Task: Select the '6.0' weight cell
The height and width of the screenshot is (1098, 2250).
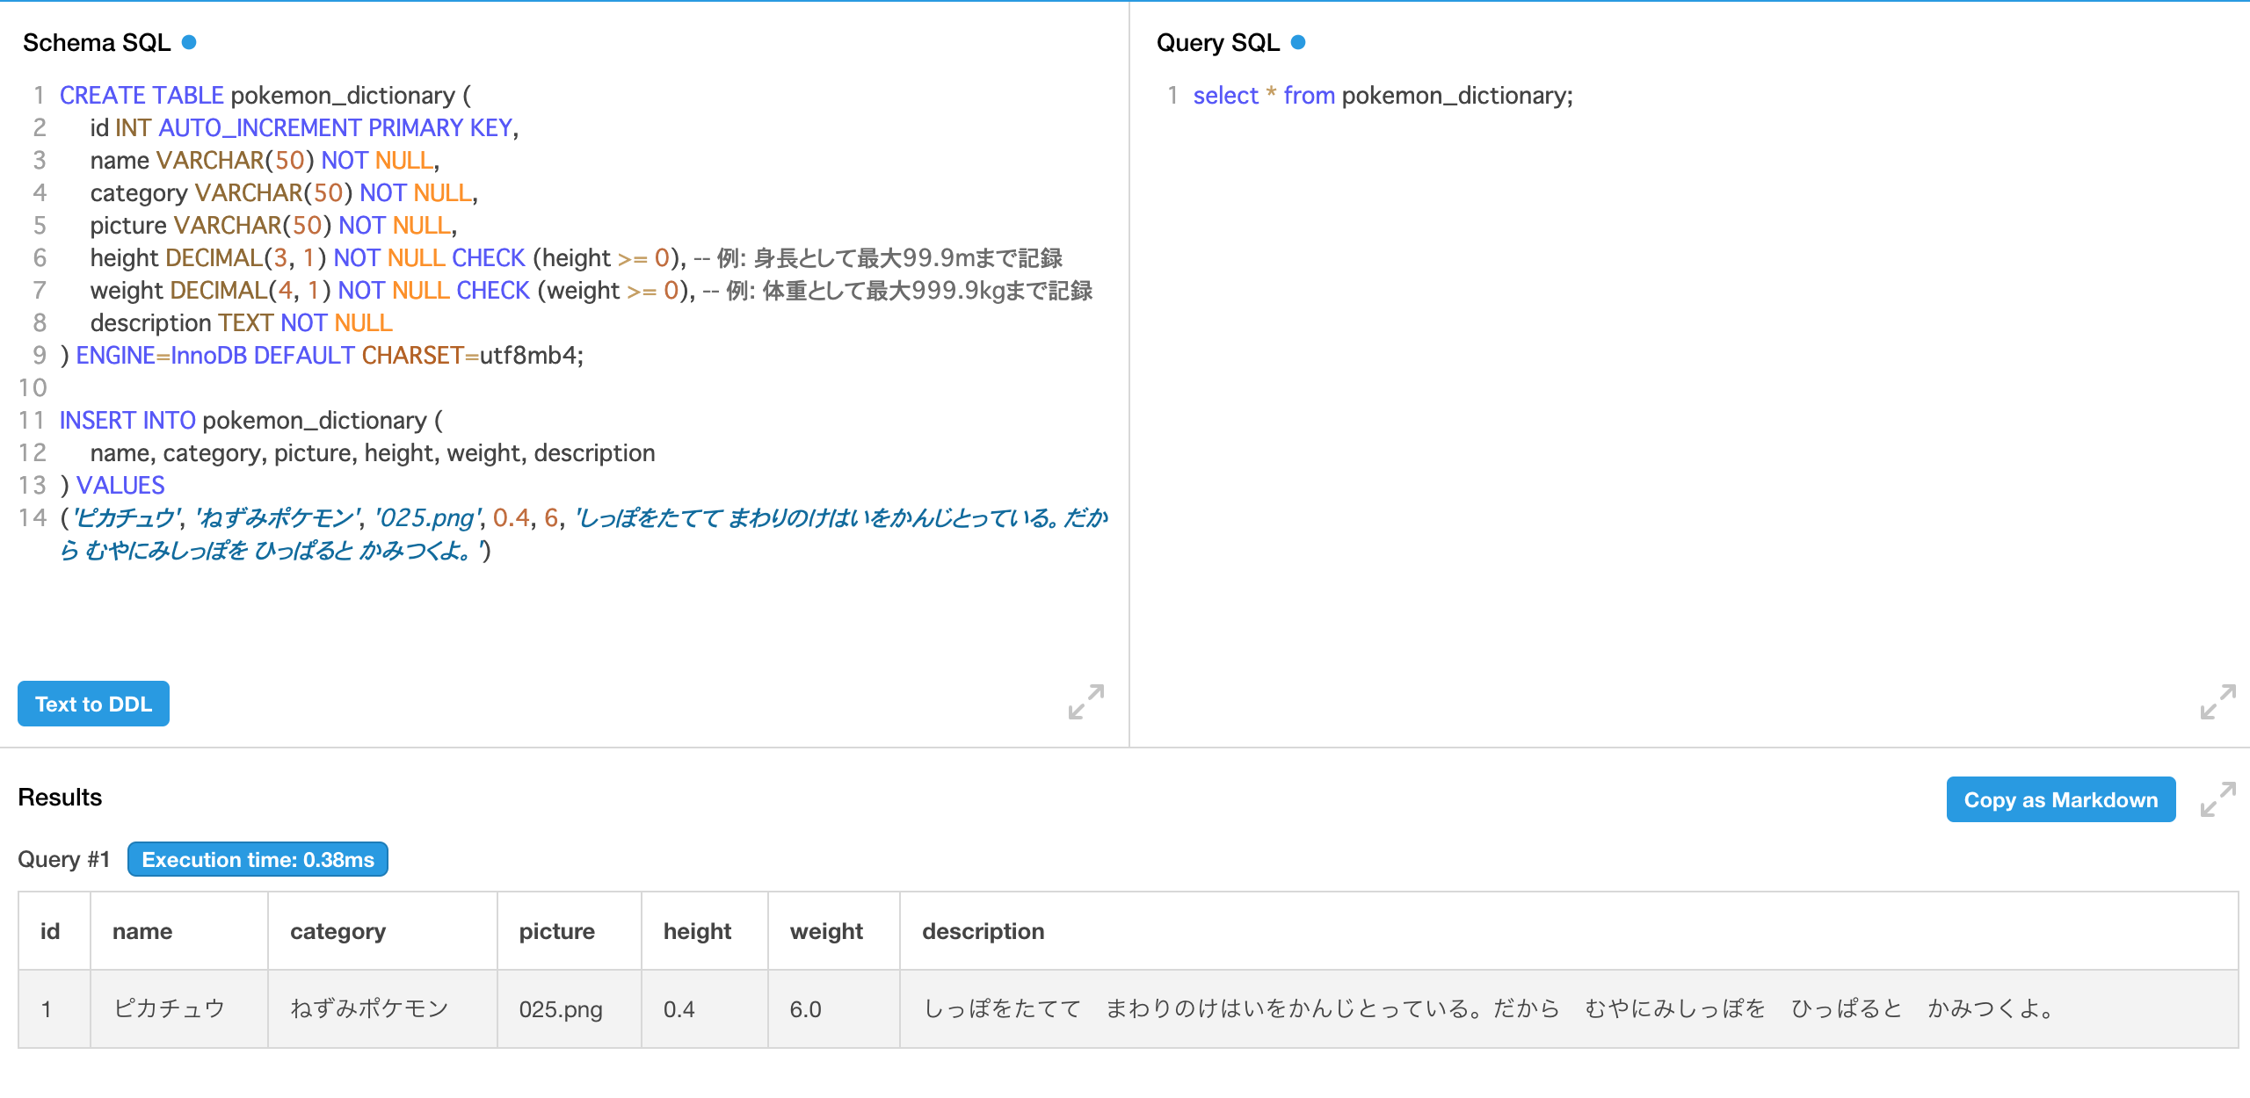Action: [x=833, y=1008]
